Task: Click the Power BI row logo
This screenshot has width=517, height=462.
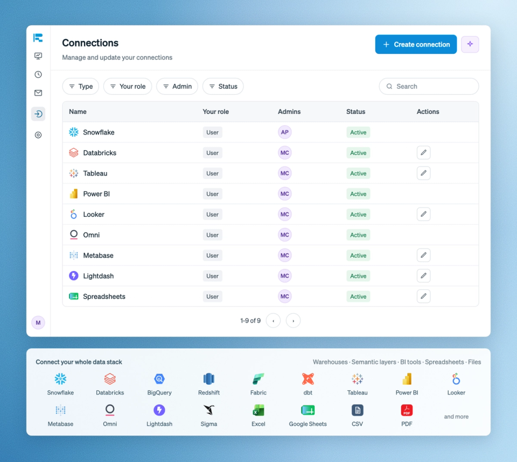Action: 74,194
